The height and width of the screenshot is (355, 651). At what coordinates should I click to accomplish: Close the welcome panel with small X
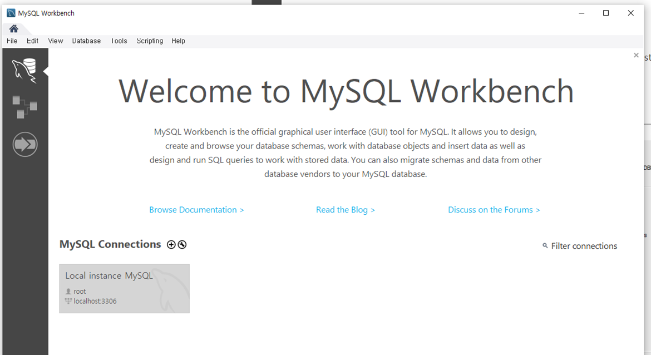coord(636,55)
